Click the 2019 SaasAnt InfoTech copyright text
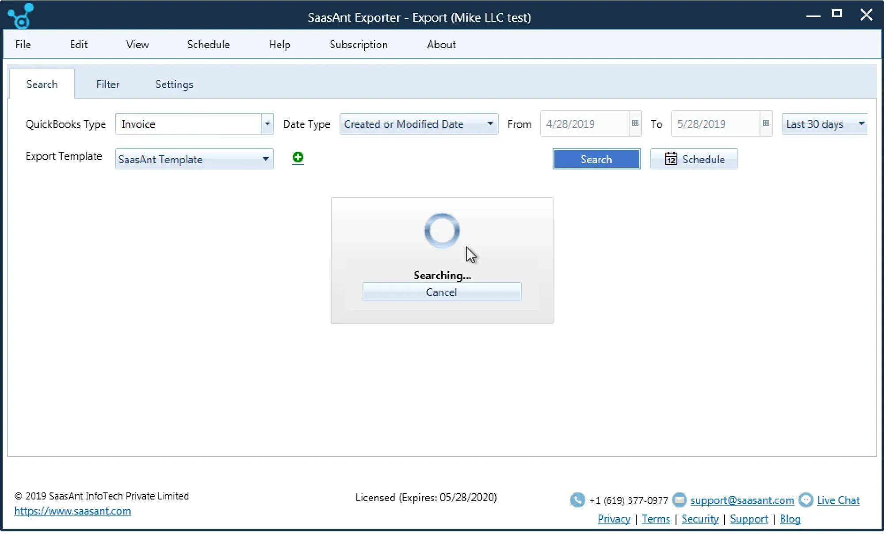Screen dimensions: 886x534 click(x=102, y=496)
